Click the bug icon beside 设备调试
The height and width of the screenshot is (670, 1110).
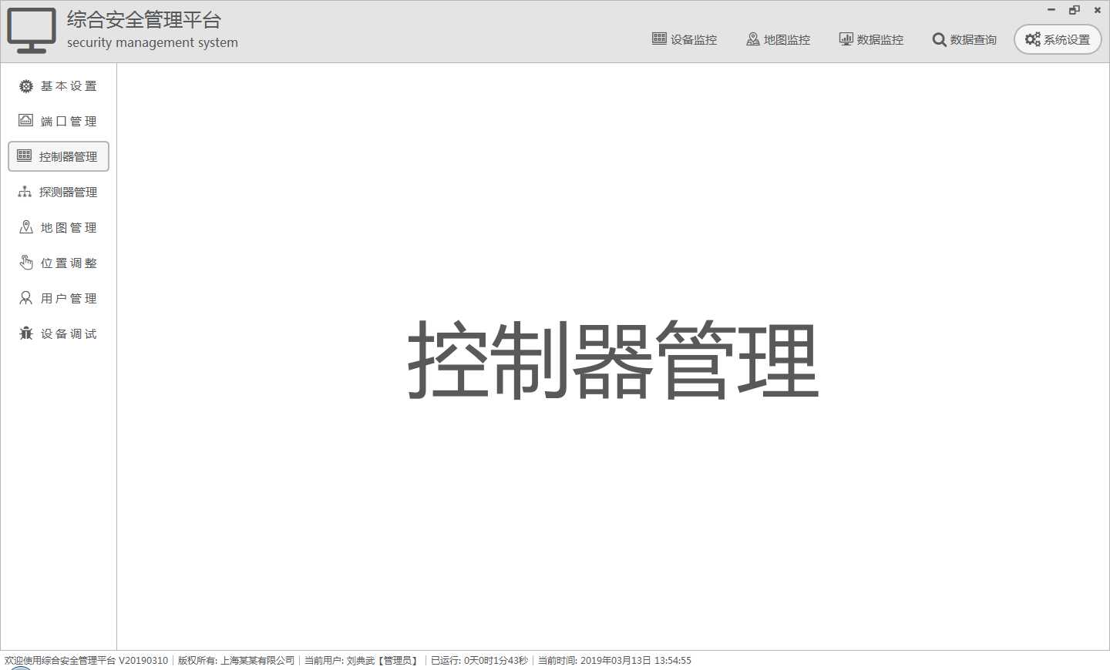pyautogui.click(x=26, y=333)
